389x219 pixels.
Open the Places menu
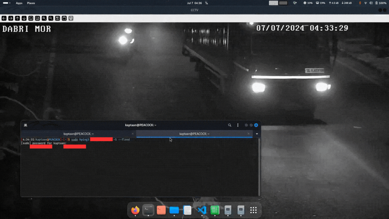point(31,3)
